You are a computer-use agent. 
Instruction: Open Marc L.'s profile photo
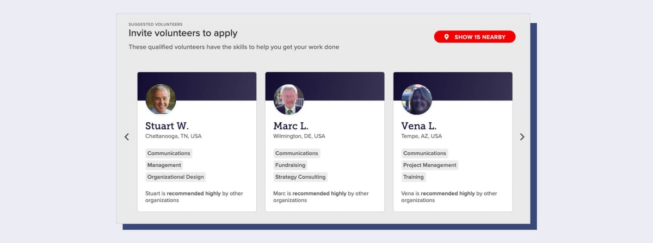(288, 99)
